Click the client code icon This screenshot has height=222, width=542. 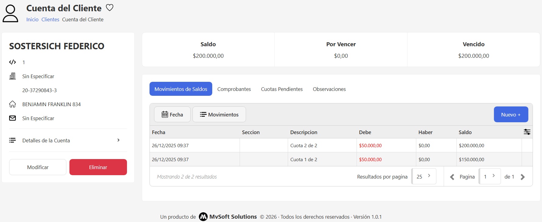click(12, 62)
